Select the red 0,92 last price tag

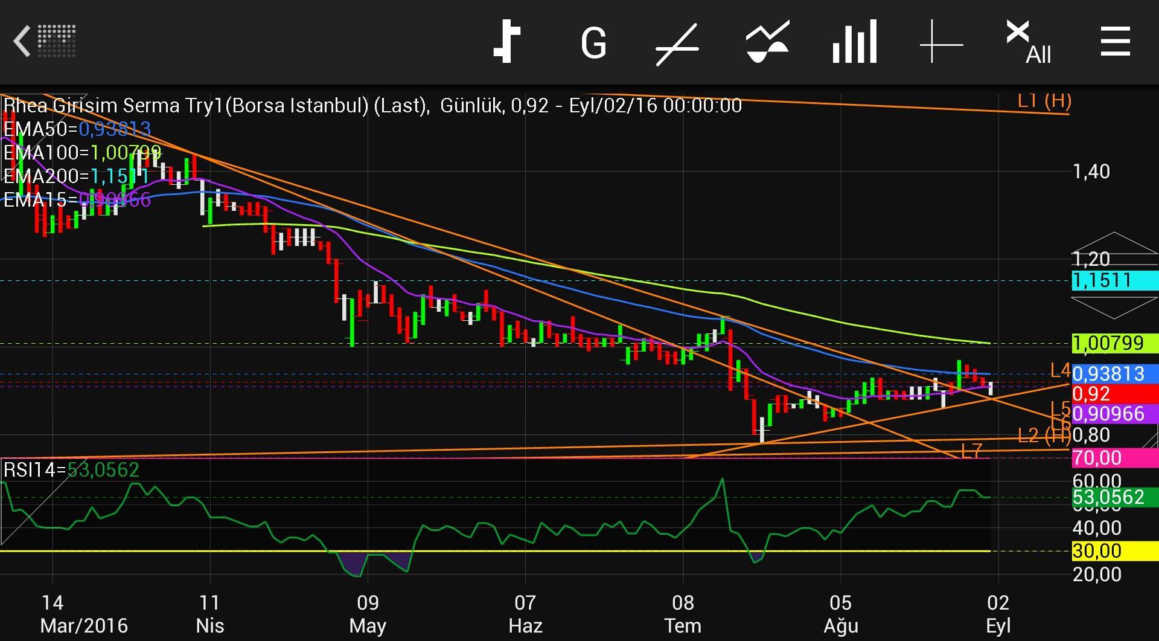(1114, 394)
